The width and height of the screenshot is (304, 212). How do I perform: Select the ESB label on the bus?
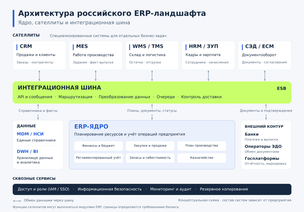[281, 88]
